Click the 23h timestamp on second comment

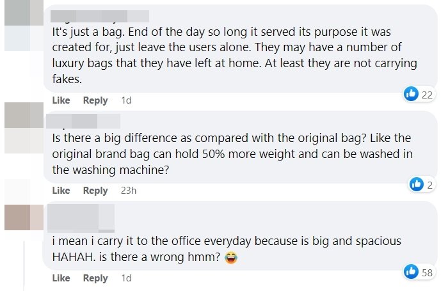click(129, 190)
